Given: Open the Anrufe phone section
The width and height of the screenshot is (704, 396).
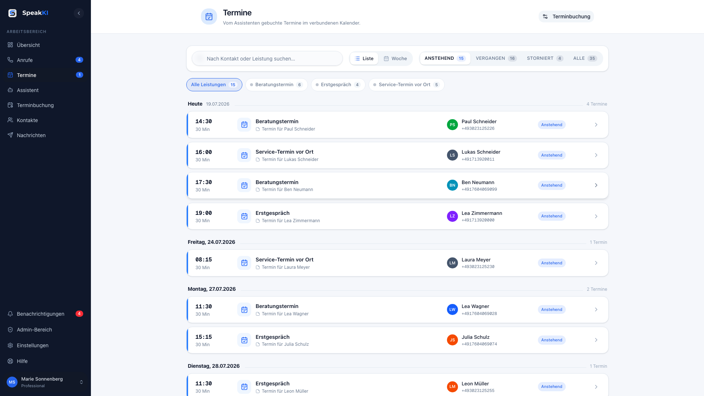Looking at the screenshot, I should (x=45, y=60).
